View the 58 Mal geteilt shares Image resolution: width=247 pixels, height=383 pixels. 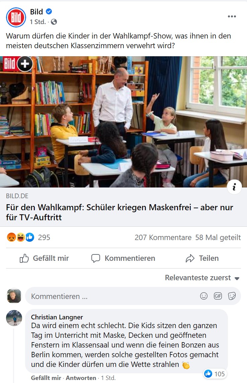pyautogui.click(x=218, y=237)
